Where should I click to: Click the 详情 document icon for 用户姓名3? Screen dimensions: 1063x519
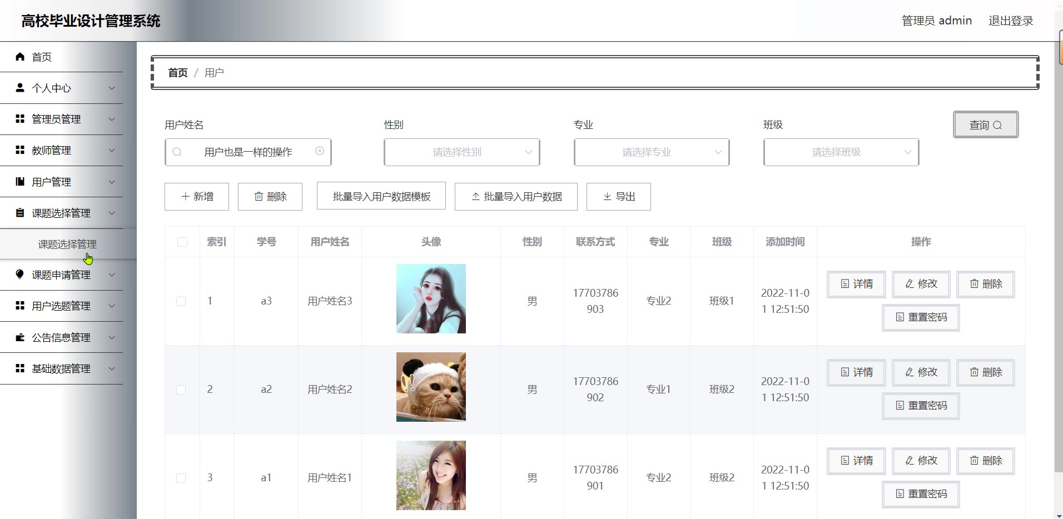(845, 284)
